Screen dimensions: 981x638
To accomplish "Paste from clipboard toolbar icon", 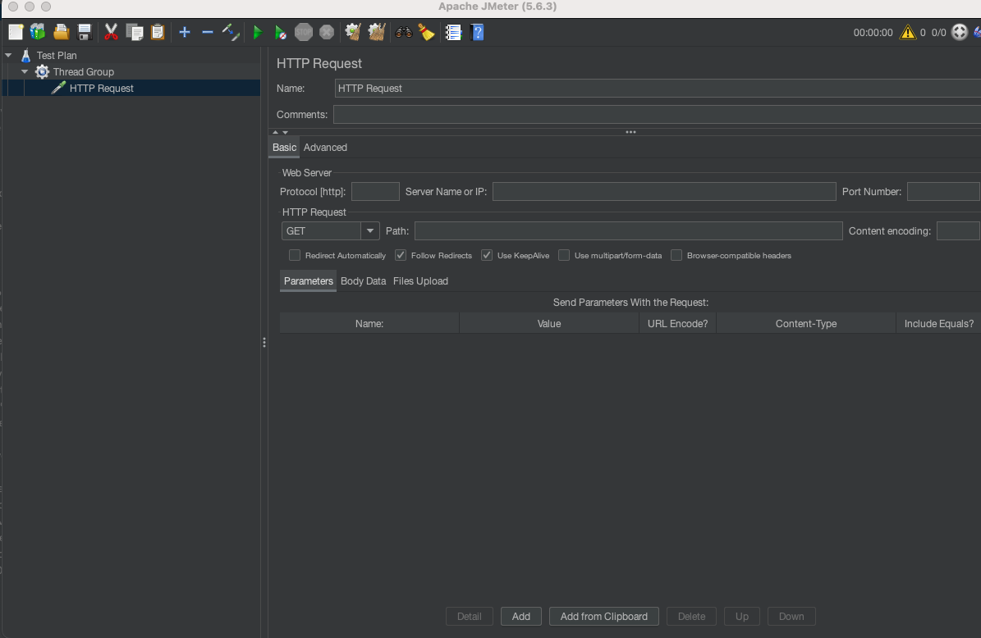I will (158, 32).
